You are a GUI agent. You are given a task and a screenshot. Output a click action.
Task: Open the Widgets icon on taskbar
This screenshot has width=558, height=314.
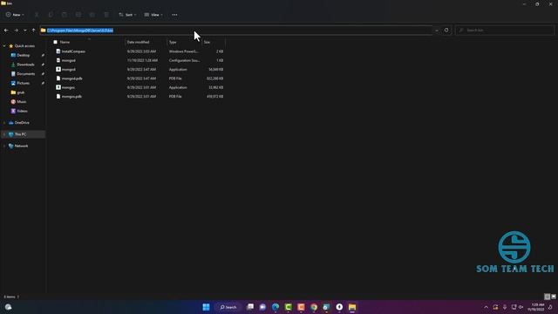pos(8,307)
